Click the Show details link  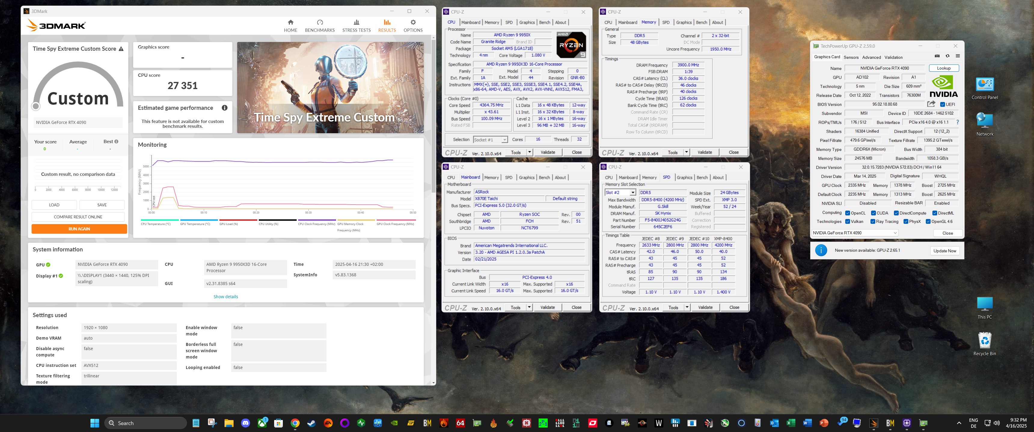pyautogui.click(x=225, y=296)
